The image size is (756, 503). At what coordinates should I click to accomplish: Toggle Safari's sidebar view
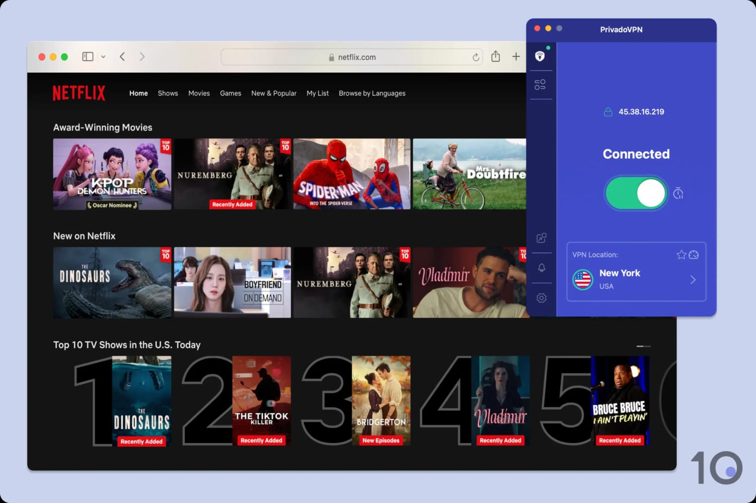tap(87, 56)
